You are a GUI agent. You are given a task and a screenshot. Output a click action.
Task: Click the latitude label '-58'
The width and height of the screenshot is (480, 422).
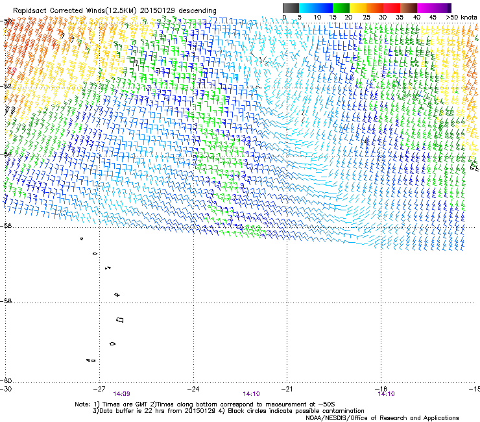pyautogui.click(x=6, y=301)
